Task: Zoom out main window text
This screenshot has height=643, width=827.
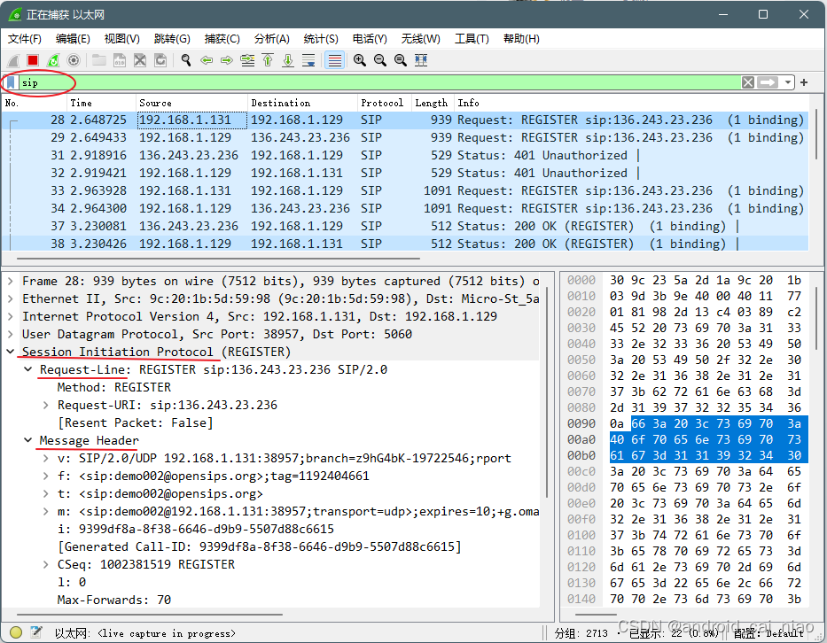Action: point(379,60)
